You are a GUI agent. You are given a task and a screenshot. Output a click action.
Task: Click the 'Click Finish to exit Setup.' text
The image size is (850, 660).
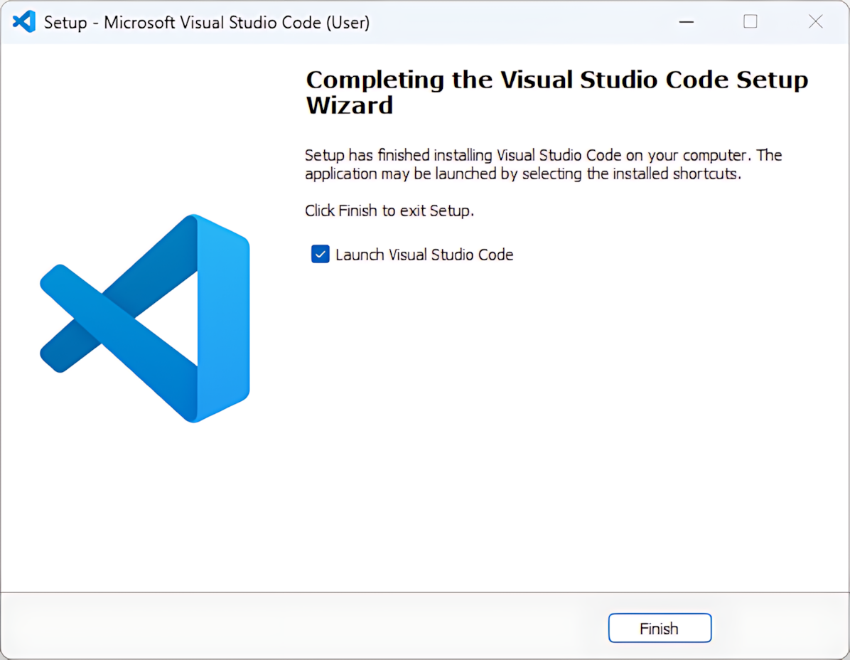[389, 211]
